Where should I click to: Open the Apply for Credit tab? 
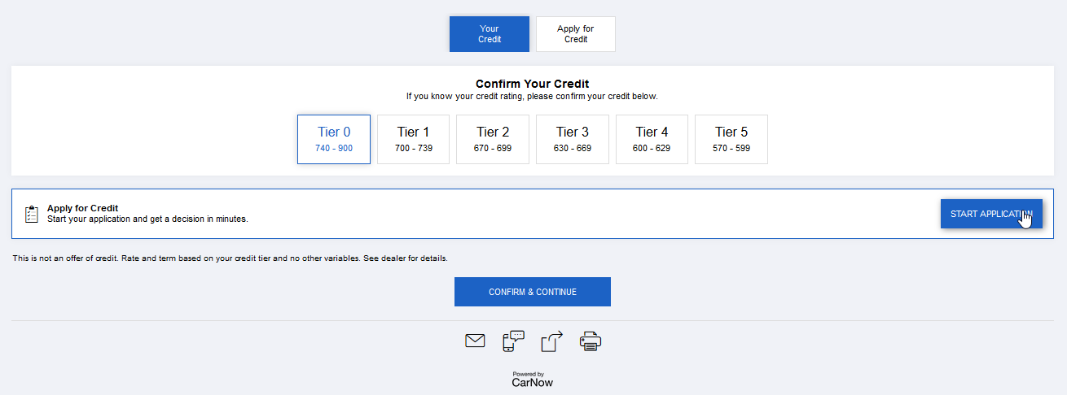[576, 34]
